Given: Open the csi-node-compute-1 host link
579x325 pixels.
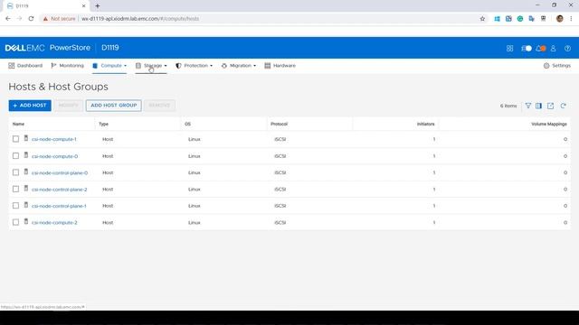Looking at the screenshot, I should tap(54, 139).
